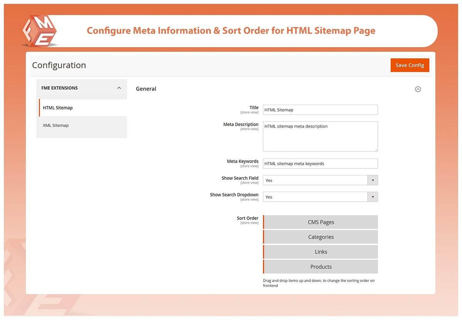This screenshot has height=320, width=462.
Task: Click into the Title input field
Action: (x=320, y=110)
